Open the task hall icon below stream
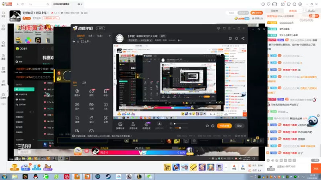The image size is (321, 180). 47,167
